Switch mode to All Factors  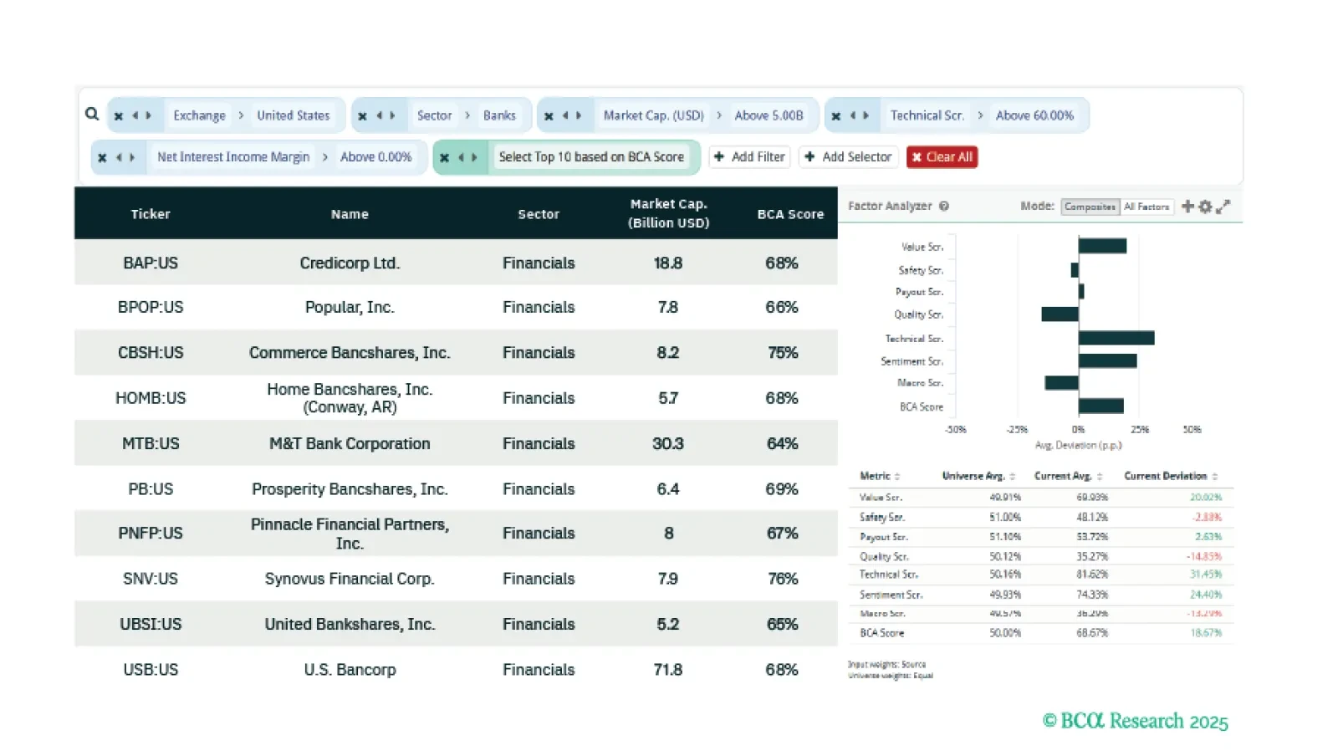point(1146,207)
